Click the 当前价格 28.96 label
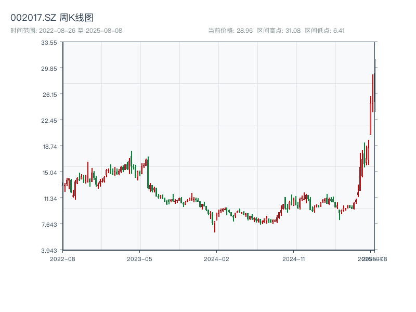 (230, 31)
